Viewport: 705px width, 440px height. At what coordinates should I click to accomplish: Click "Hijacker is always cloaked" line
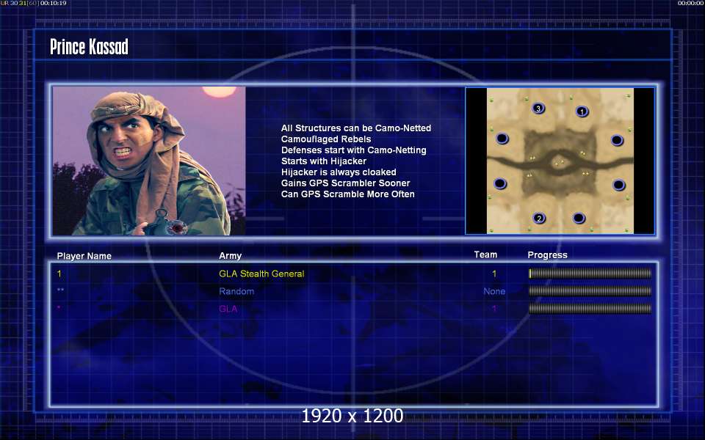click(339, 172)
